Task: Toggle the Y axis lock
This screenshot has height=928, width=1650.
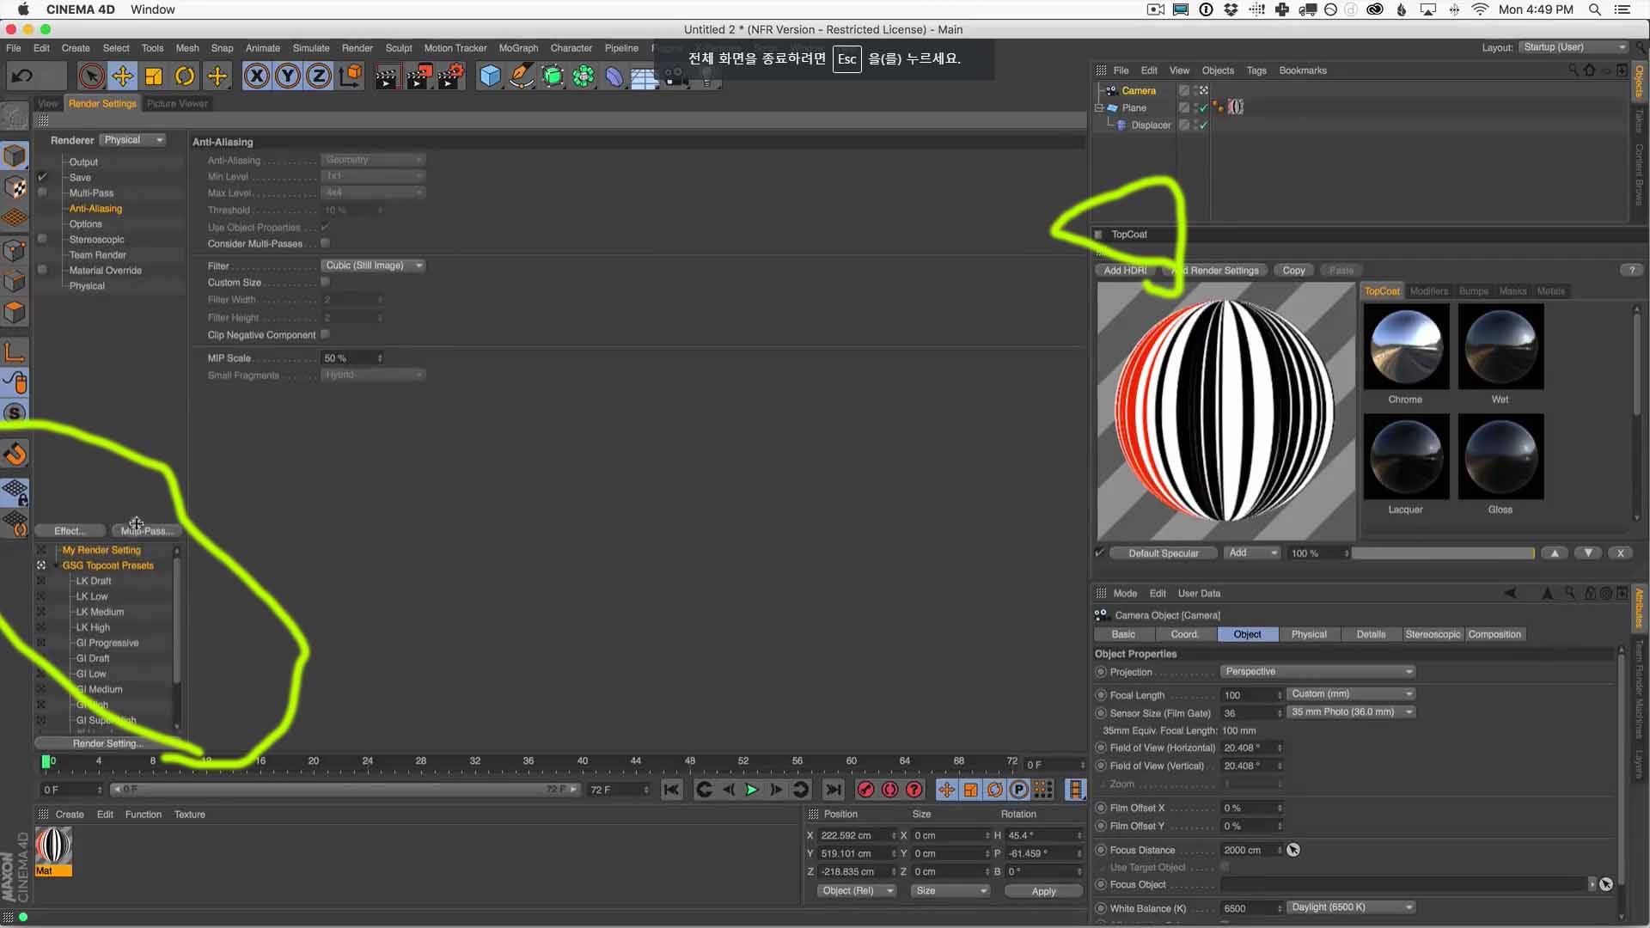Action: pos(288,76)
